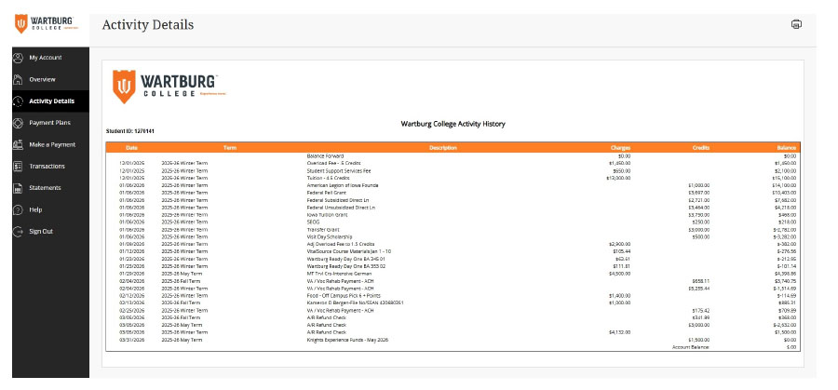Click the Sign Out arrow icon
Screen dimensions: 838x390
coord(19,232)
